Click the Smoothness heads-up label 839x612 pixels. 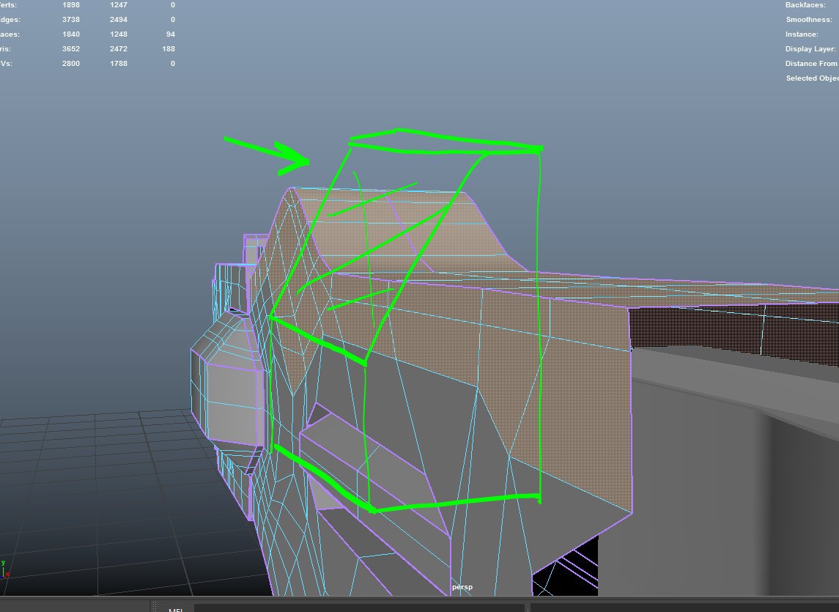click(809, 19)
